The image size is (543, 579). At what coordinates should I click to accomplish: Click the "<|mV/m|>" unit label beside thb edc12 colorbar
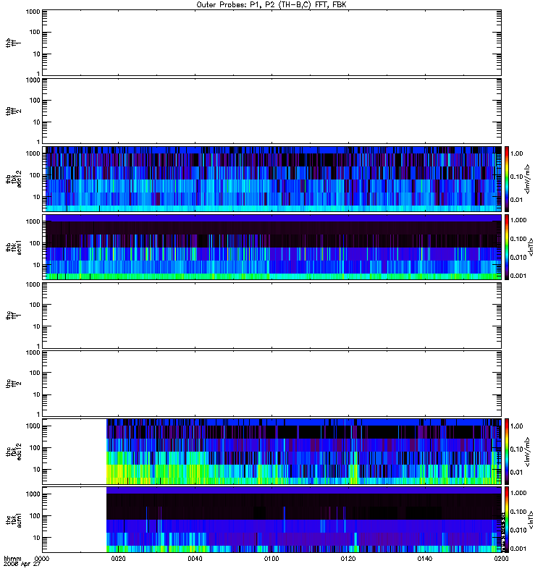tap(527, 179)
